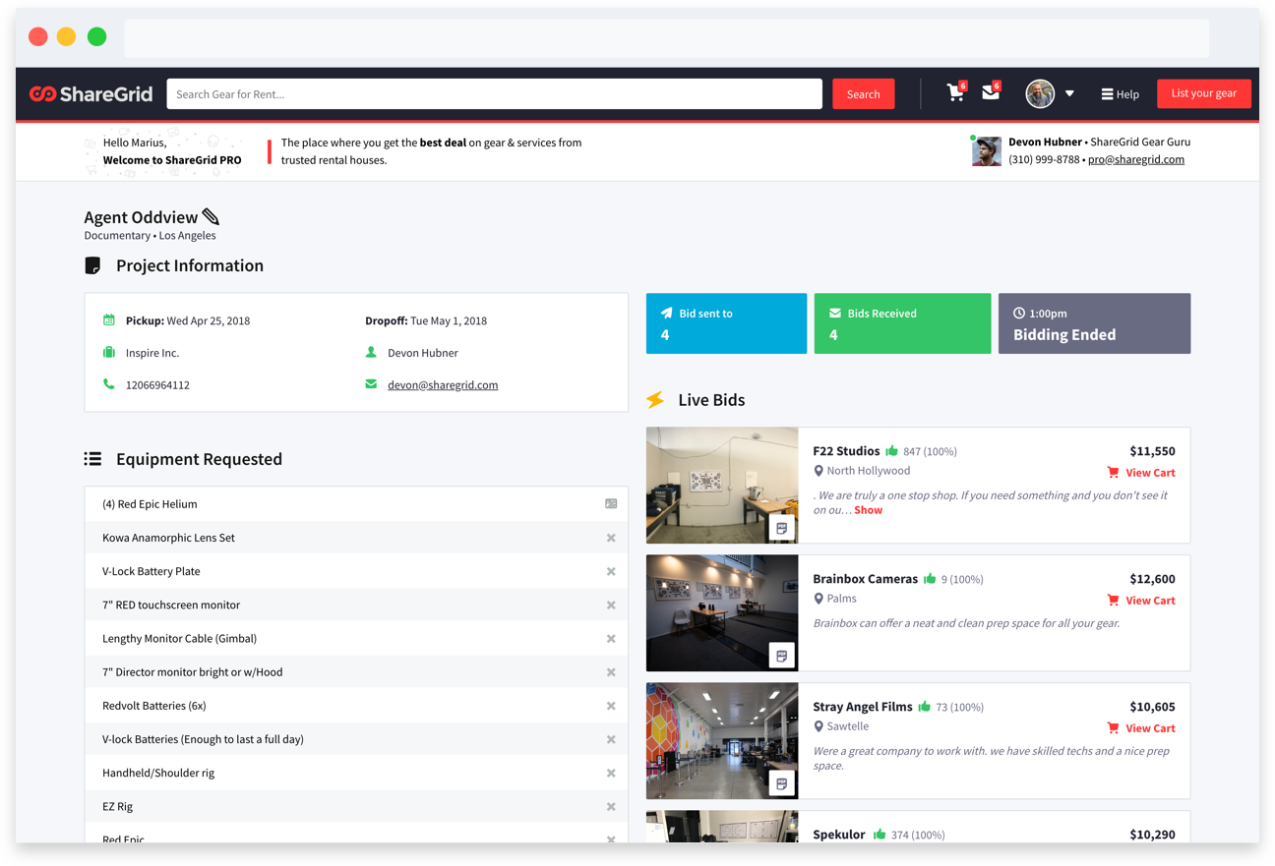Click the phone icon beside 12066964112
1275x866 pixels.
coord(109,384)
